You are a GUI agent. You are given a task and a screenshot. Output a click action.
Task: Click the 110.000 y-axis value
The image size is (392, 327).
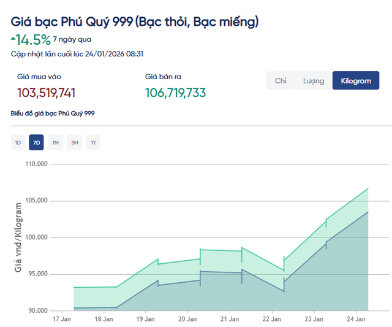(x=37, y=164)
